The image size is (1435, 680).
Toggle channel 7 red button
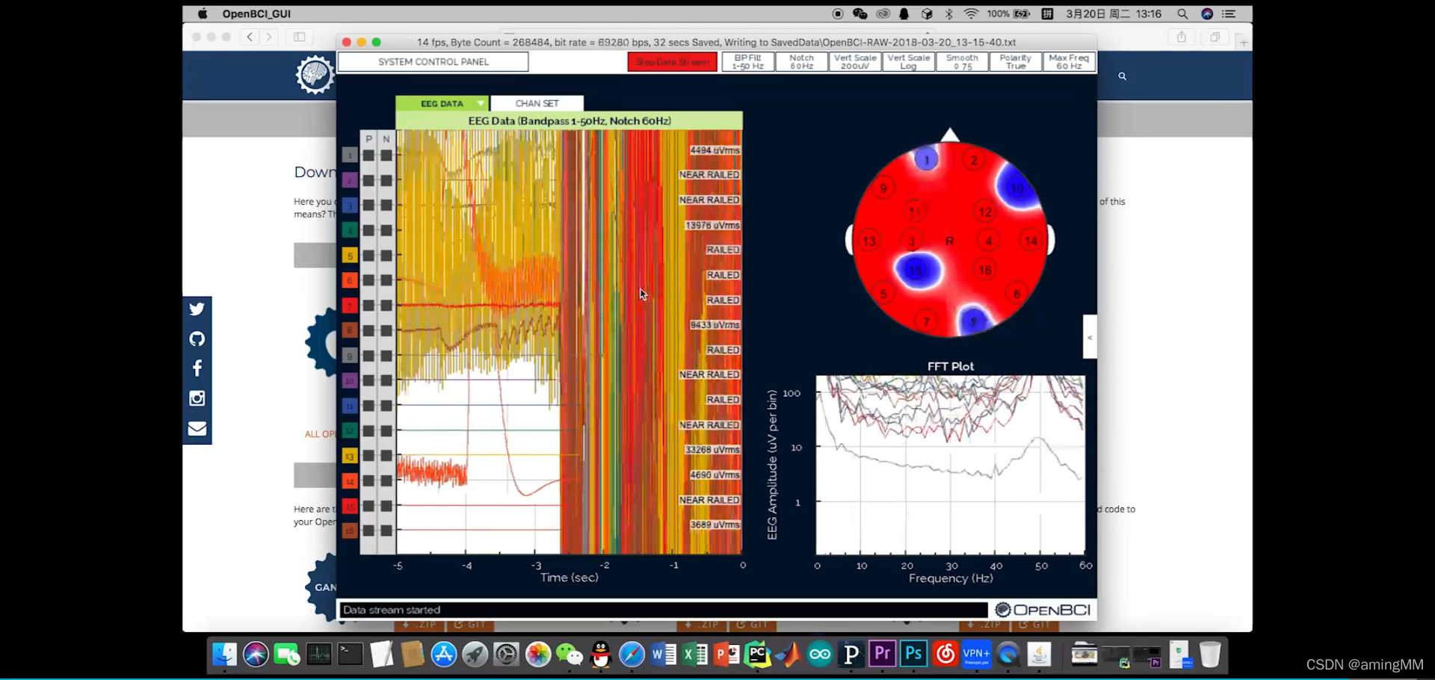350,306
